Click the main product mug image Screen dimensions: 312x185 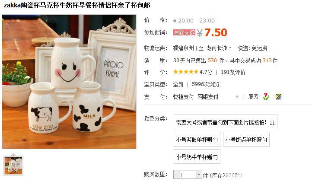tap(69, 82)
